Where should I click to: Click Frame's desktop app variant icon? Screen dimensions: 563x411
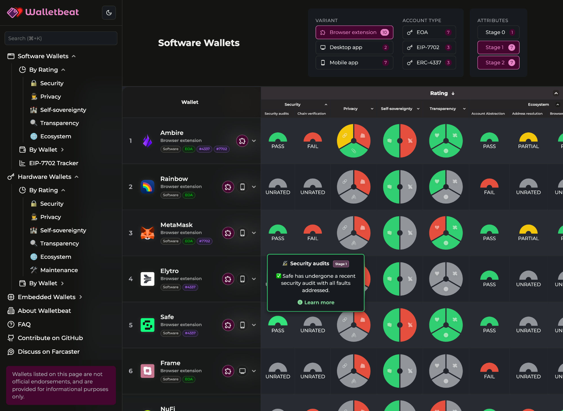pyautogui.click(x=242, y=371)
